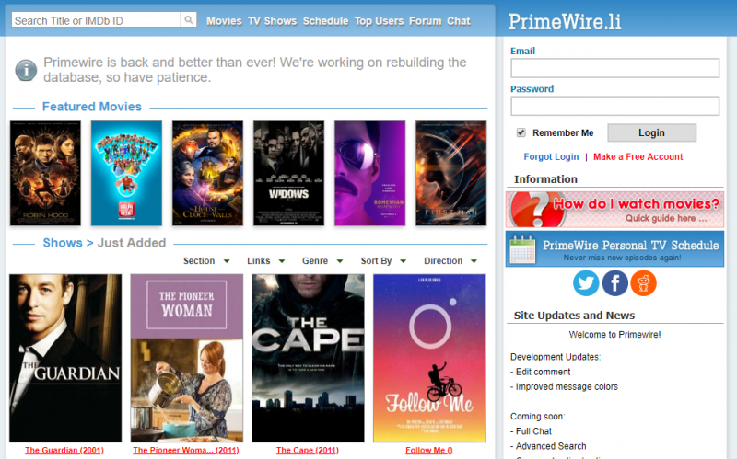This screenshot has width=737, height=459.
Task: Open the Ralph Breaks the Internet poster
Action: [x=126, y=173]
